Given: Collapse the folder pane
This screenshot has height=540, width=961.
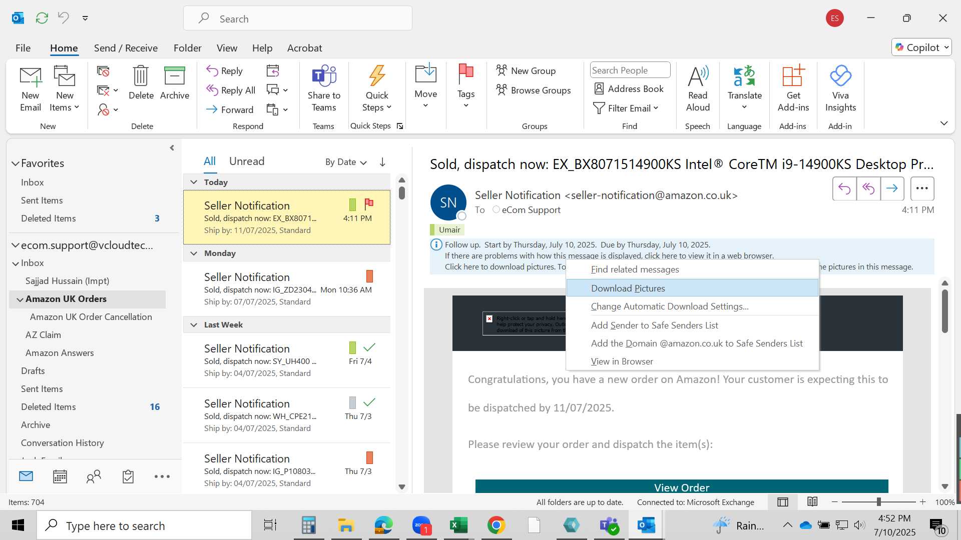Looking at the screenshot, I should pyautogui.click(x=172, y=148).
